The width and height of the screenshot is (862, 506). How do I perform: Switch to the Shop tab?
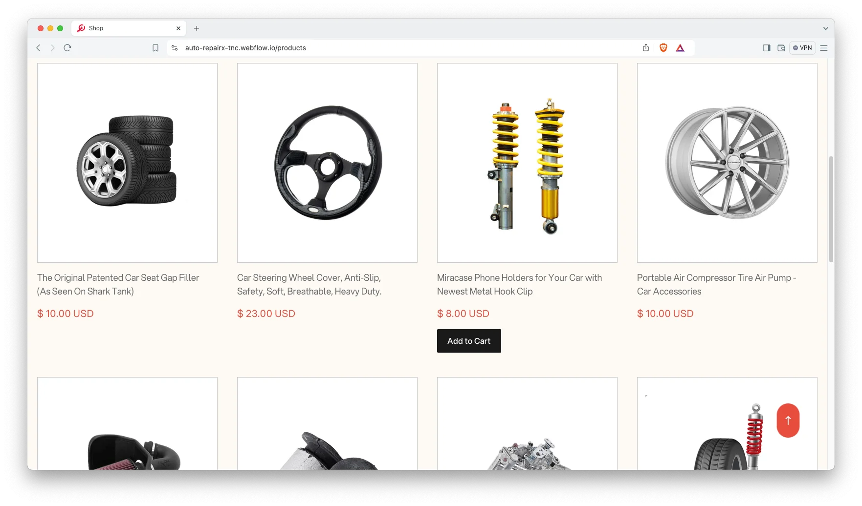pyautogui.click(x=129, y=28)
